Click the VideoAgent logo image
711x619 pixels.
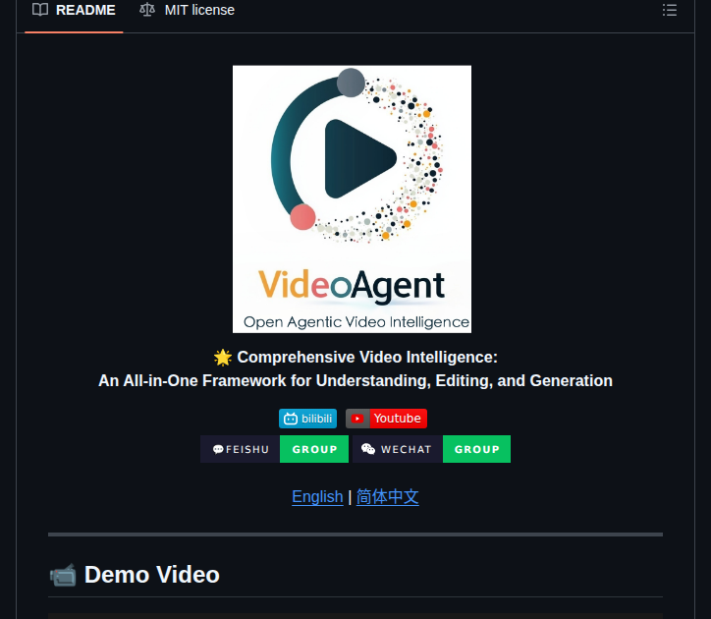pos(352,199)
